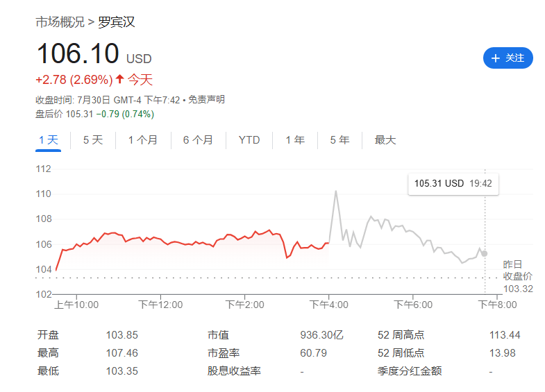Switch to the 5 年 tab
Viewport: 545px width, 392px height.
tap(339, 140)
